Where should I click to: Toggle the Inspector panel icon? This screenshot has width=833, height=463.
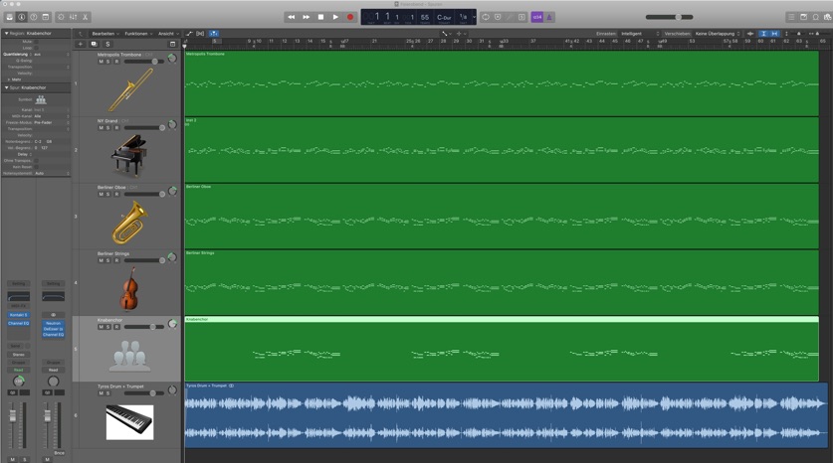(x=22, y=17)
